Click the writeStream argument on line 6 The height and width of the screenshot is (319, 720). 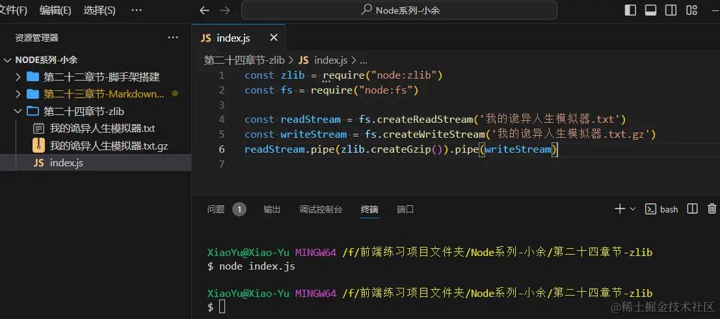[518, 149]
